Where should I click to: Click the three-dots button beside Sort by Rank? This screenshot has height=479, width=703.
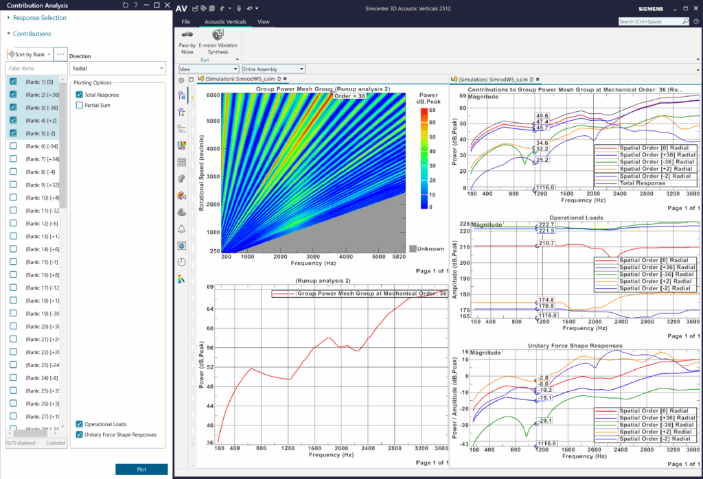pos(60,54)
